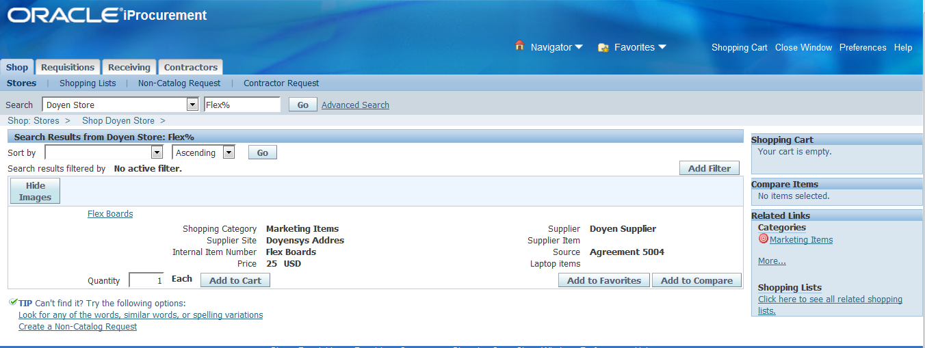Screen dimensions: 925x348
Task: Switch to the Requisitions tab
Action: [x=68, y=67]
